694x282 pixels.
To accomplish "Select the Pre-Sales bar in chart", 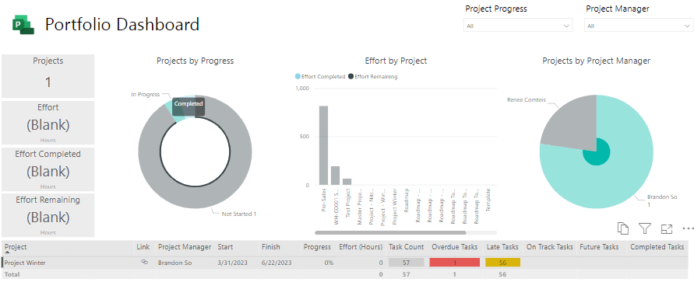I will click(323, 145).
